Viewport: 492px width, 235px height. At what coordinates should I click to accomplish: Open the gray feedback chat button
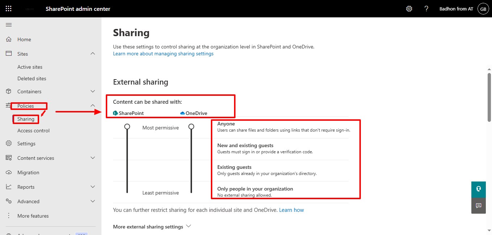(x=479, y=206)
